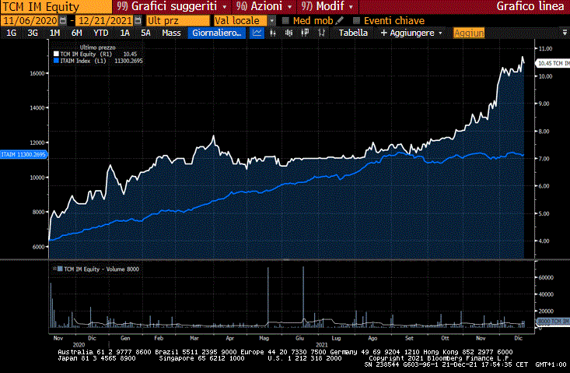Click the TCM IM Equity Volume legend label

(x=101, y=269)
